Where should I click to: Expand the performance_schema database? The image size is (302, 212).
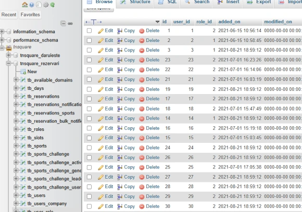[2, 40]
